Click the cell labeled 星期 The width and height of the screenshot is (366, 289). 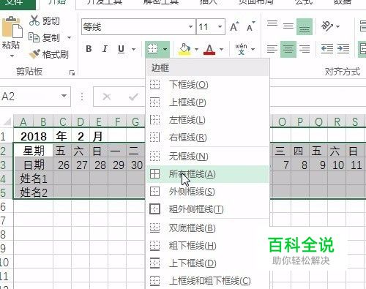tap(34, 151)
